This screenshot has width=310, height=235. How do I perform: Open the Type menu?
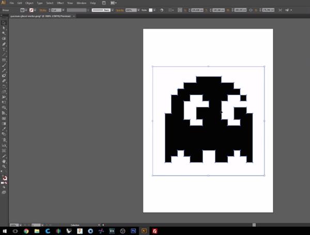(x=40, y=3)
